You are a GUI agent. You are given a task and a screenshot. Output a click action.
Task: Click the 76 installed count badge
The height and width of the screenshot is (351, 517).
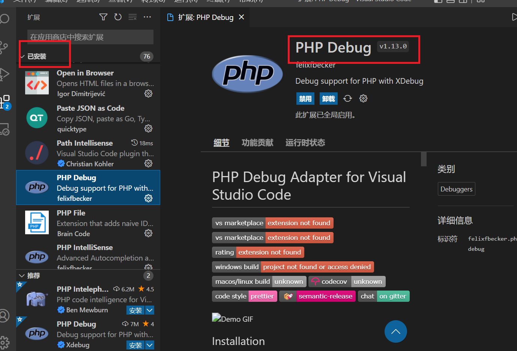[147, 56]
